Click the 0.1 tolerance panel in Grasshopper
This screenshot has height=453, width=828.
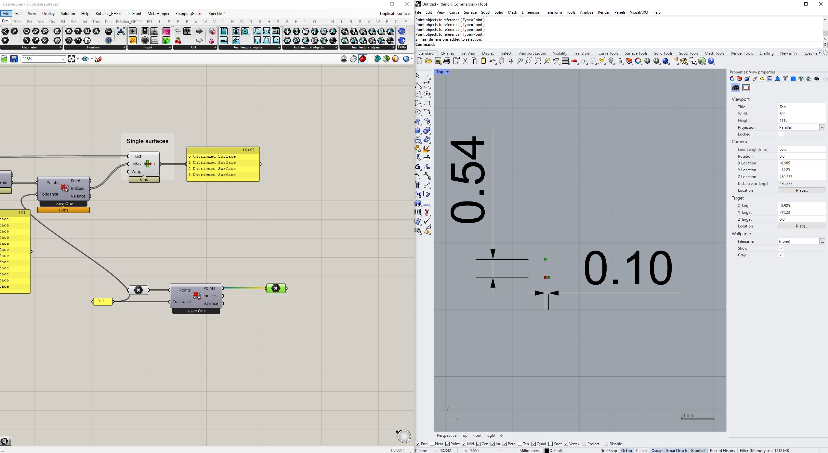pyautogui.click(x=102, y=301)
